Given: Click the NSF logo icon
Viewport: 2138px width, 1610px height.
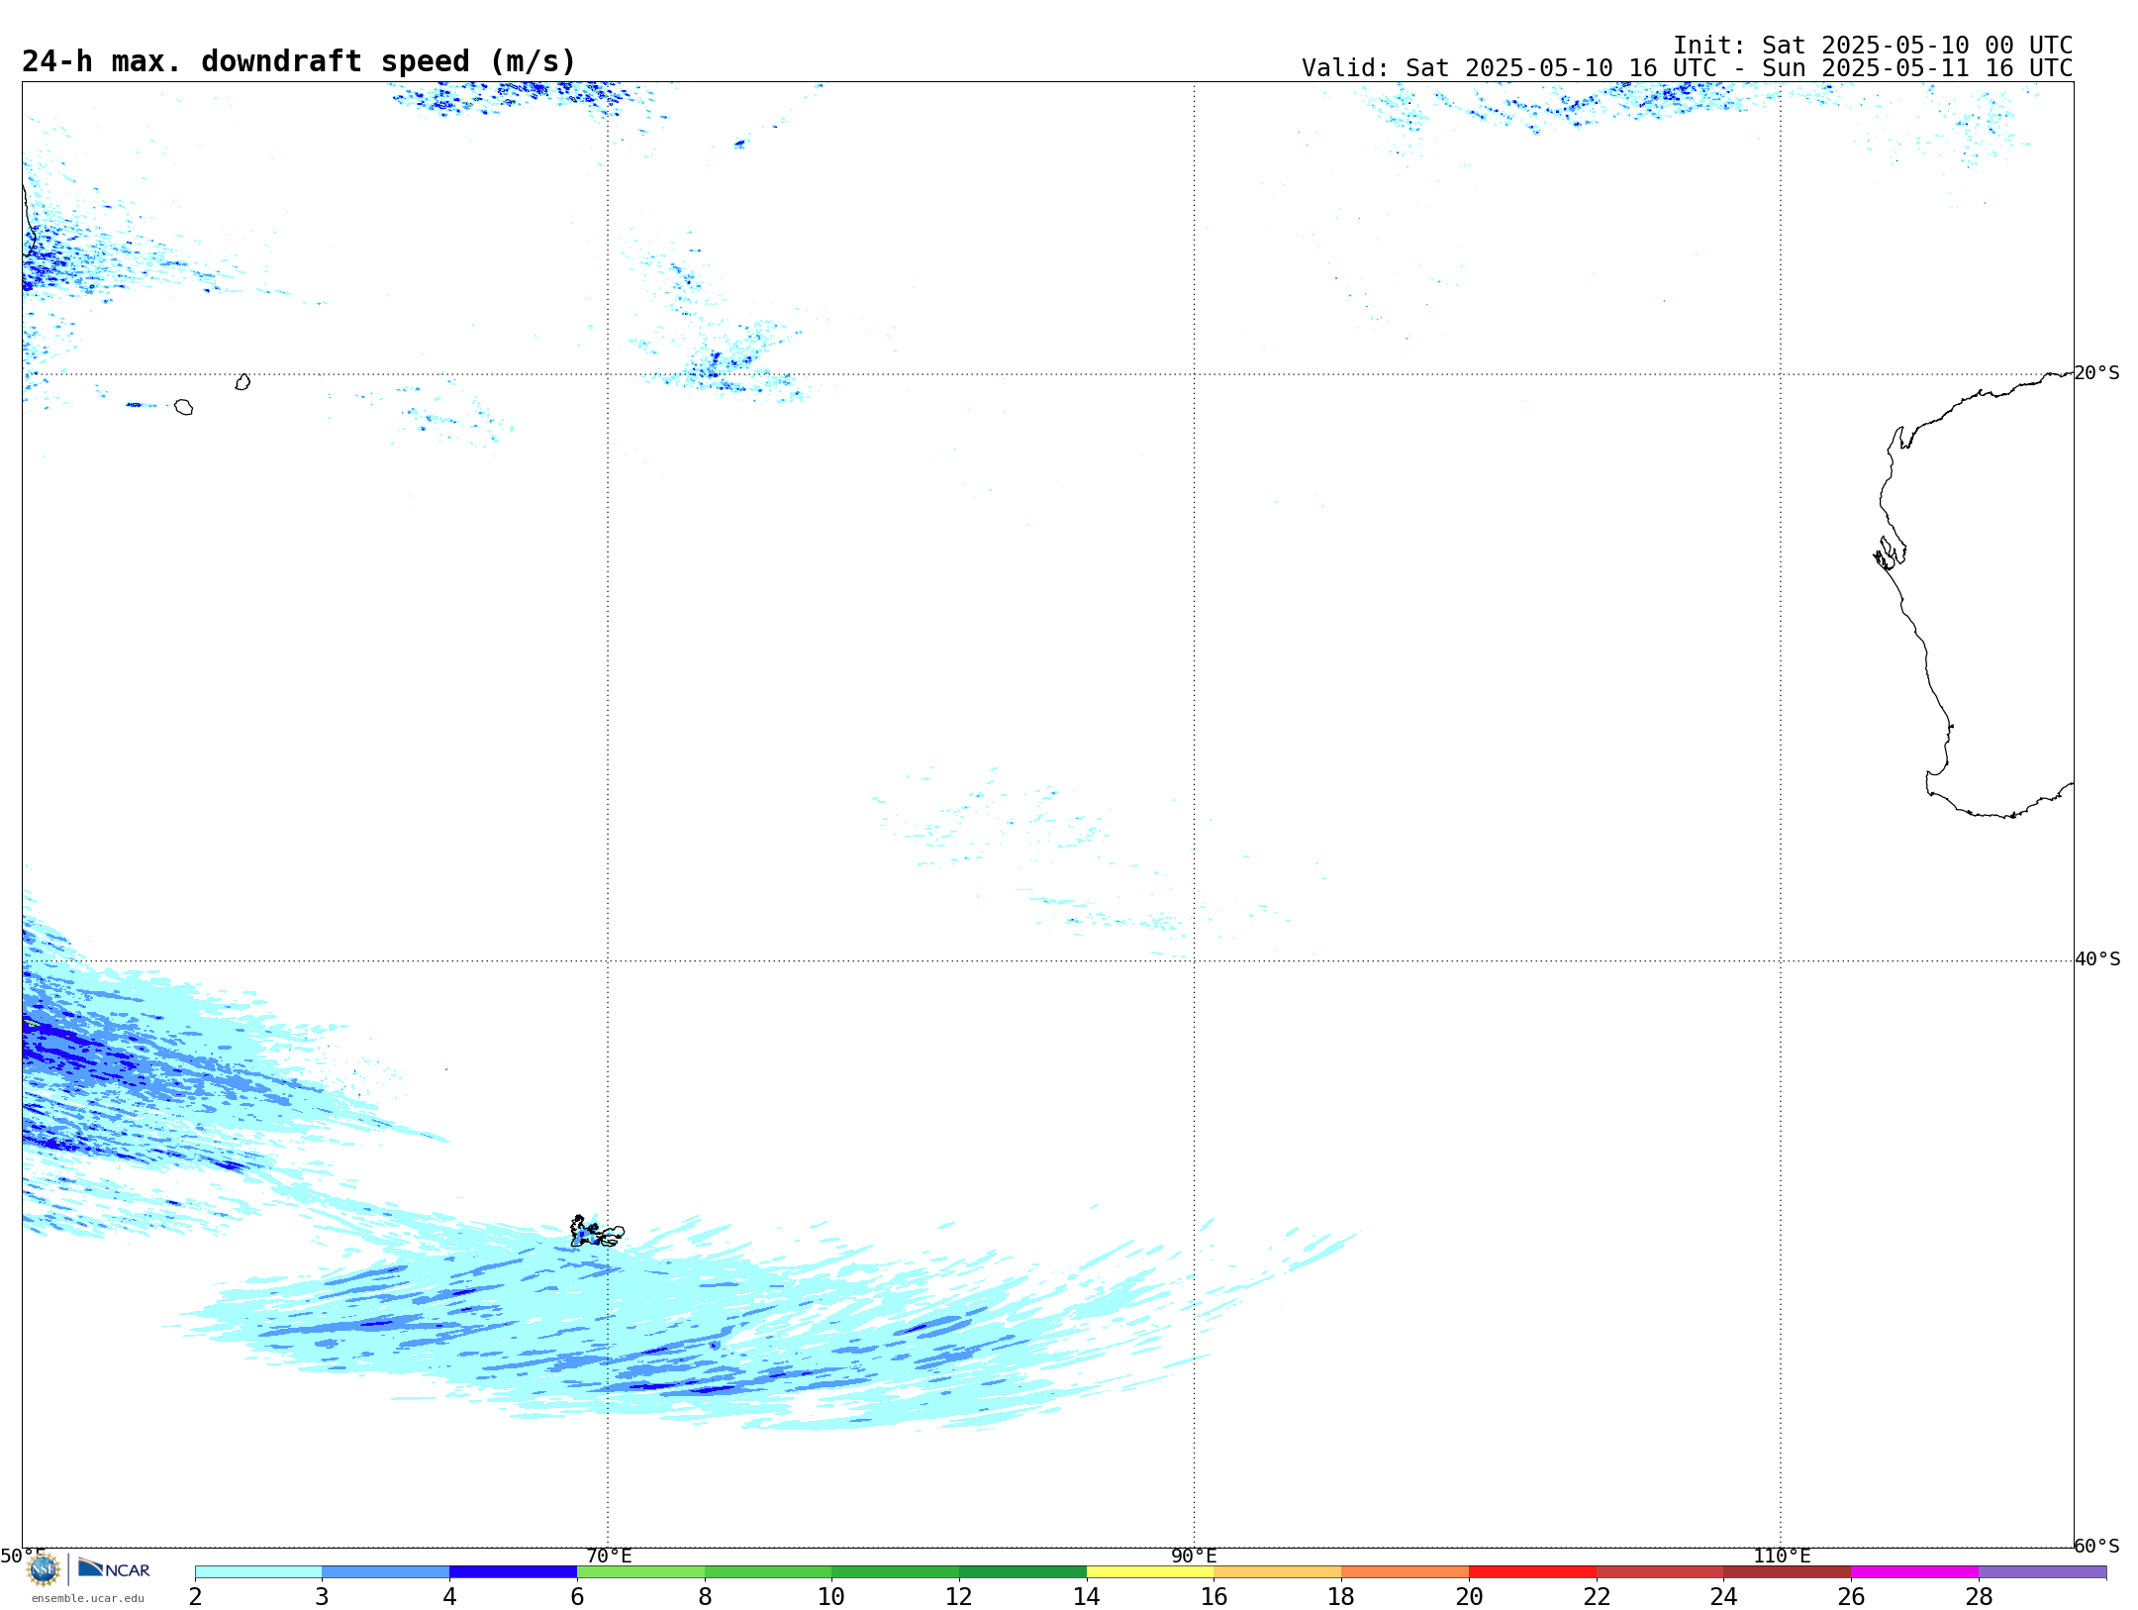Looking at the screenshot, I should (43, 1570).
